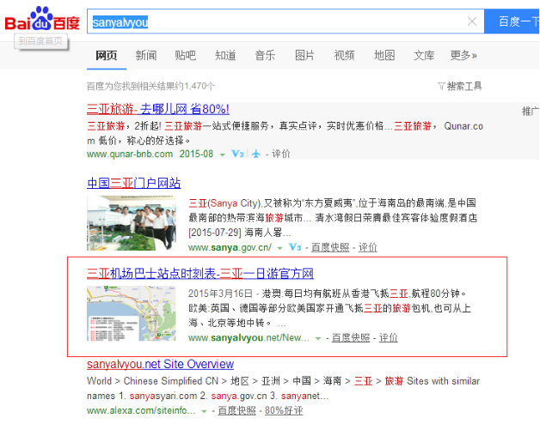Open 三亚机场巴士站点时刻表 result title
Image resolution: width=540 pixels, height=424 pixels.
[200, 274]
